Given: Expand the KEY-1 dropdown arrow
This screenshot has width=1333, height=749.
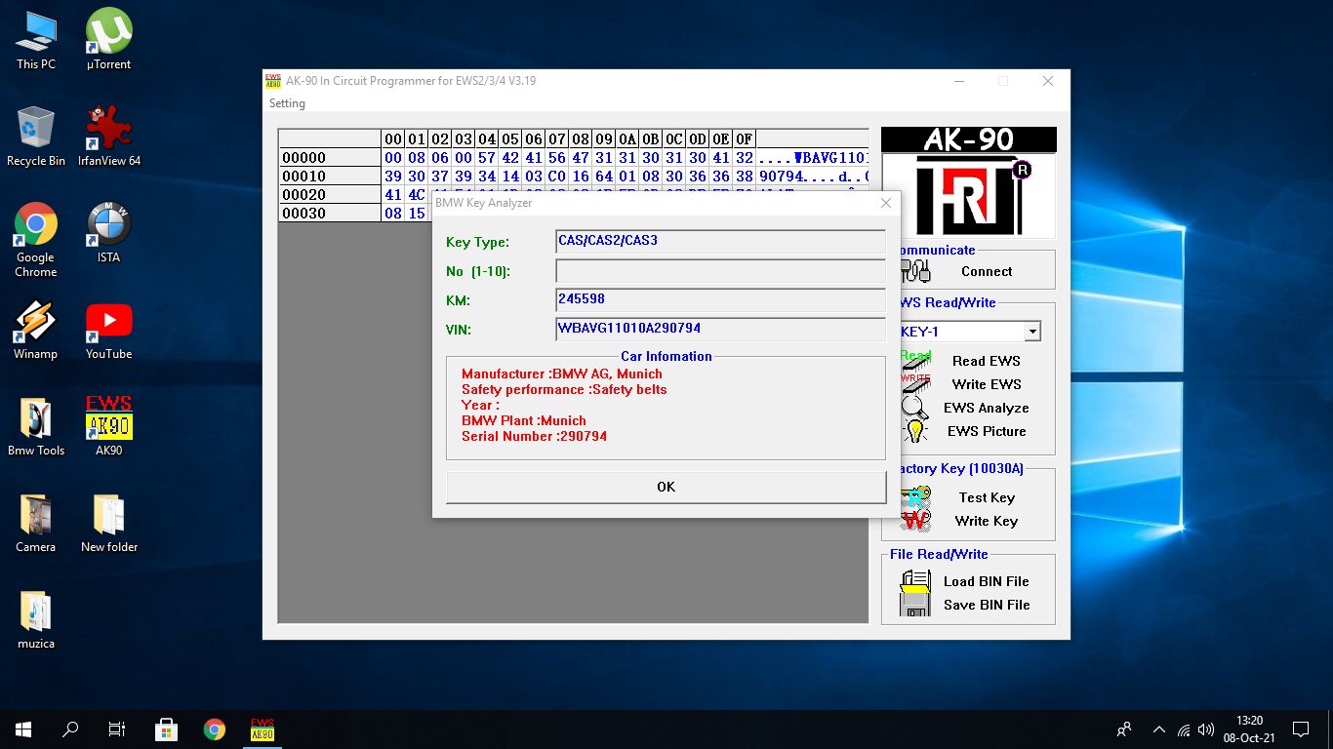Looking at the screenshot, I should coord(1032,332).
